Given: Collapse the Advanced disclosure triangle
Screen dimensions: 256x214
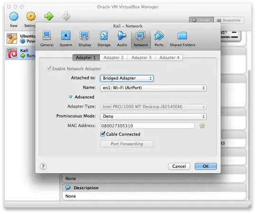Looking at the screenshot, I should tap(70, 97).
